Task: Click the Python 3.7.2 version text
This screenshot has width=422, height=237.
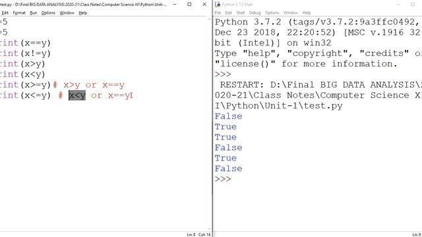Action: pyautogui.click(x=248, y=22)
